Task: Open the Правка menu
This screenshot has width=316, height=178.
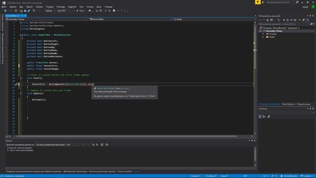Action: (13, 6)
